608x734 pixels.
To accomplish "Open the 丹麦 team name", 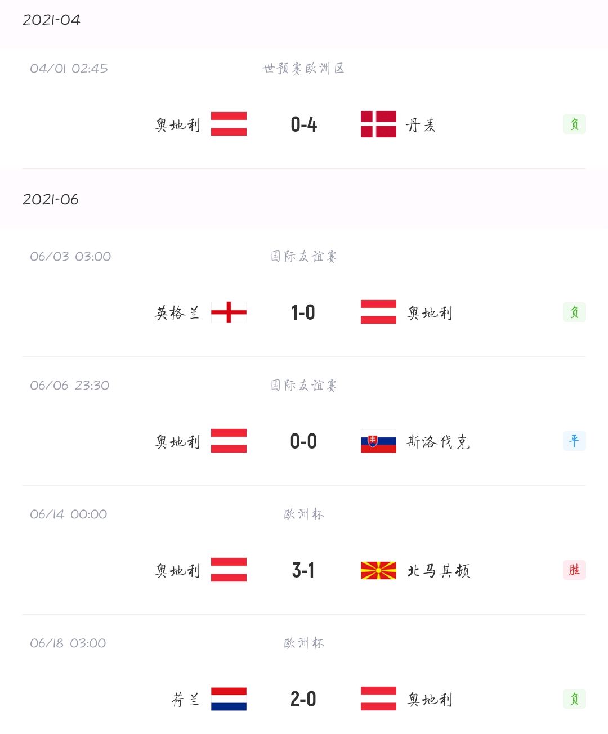I will click(x=421, y=125).
